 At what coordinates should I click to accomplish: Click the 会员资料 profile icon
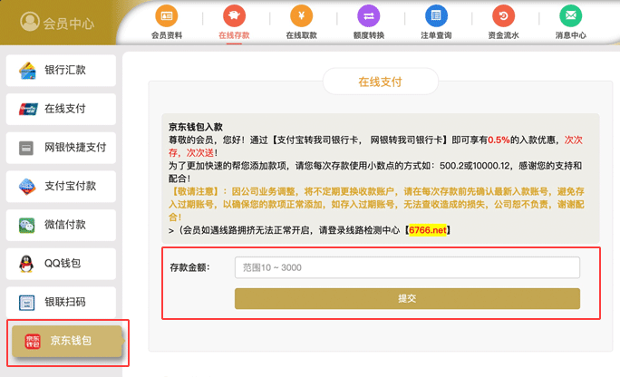coord(167,15)
